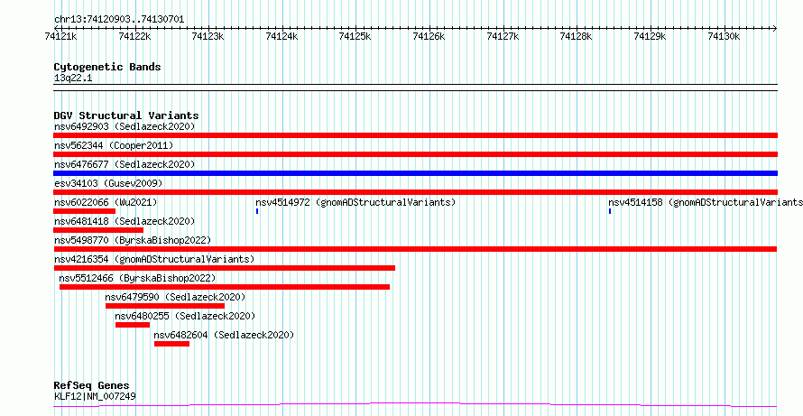Click the 74125k ruler tick label
Image resolution: width=803 pixels, height=416 pixels.
pyautogui.click(x=355, y=36)
